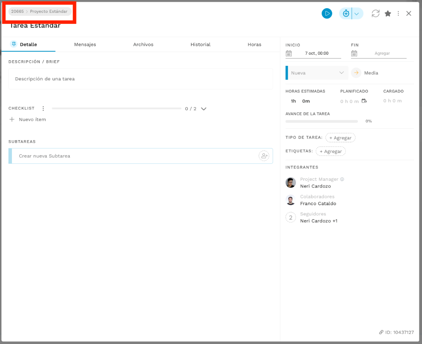Add a Tipo de tarea with Agregar
The width and height of the screenshot is (422, 344).
click(x=340, y=138)
